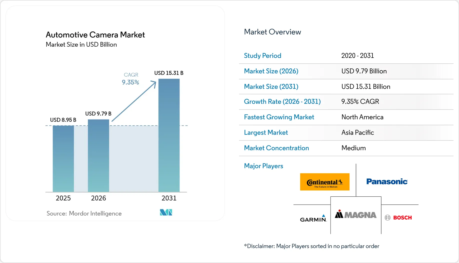Click the 'Asia Pacific' value
The width and height of the screenshot is (459, 263).
coord(357,132)
